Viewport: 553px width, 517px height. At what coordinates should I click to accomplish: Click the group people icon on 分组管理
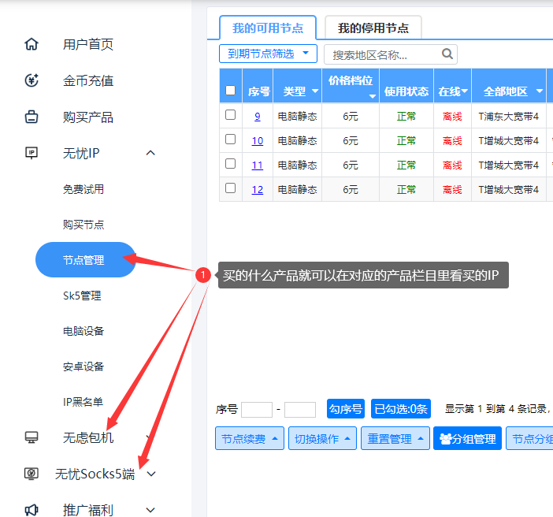click(x=445, y=439)
